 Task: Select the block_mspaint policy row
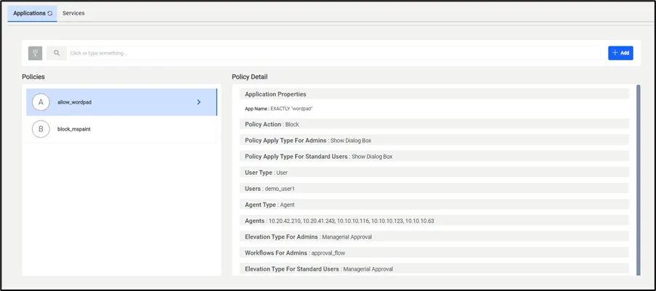pos(121,129)
